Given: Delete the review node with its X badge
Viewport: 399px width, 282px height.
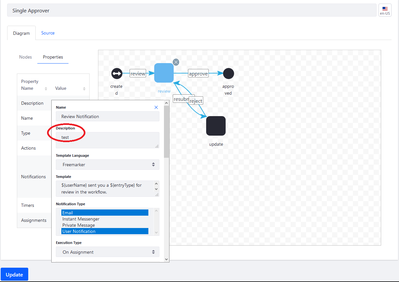Looking at the screenshot, I should point(176,62).
